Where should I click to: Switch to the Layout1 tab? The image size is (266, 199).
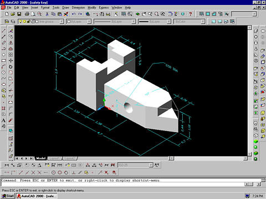point(54,158)
